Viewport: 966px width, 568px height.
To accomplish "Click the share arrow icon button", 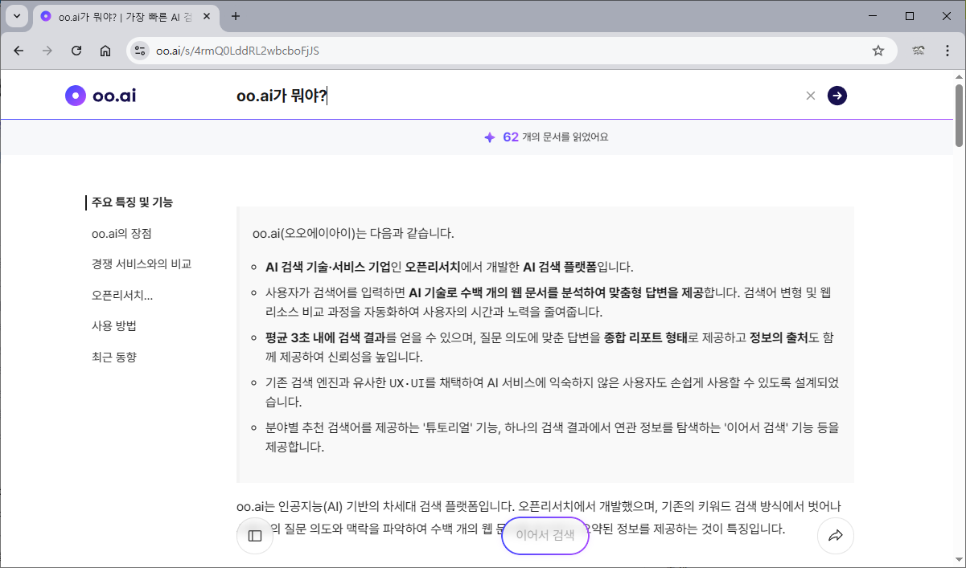I will point(835,536).
